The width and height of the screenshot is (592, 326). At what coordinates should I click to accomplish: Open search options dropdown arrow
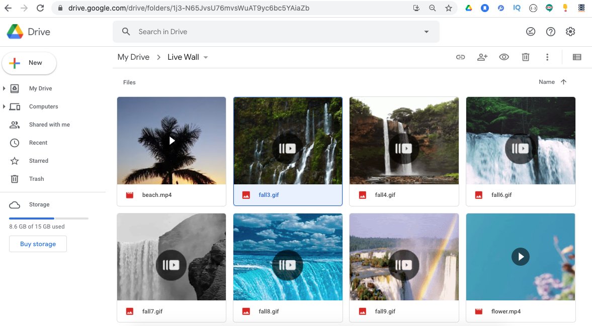(x=426, y=32)
